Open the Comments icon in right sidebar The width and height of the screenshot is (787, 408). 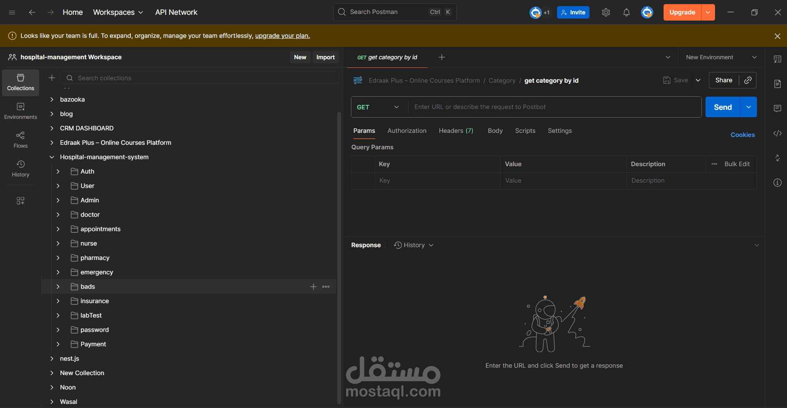tap(777, 109)
